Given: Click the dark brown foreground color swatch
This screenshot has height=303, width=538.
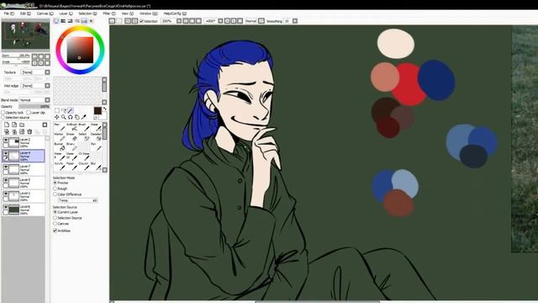Looking at the screenshot, I should click(98, 110).
